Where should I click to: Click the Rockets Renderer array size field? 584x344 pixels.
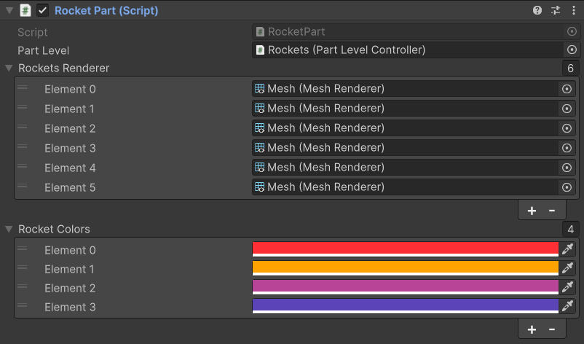pyautogui.click(x=570, y=69)
